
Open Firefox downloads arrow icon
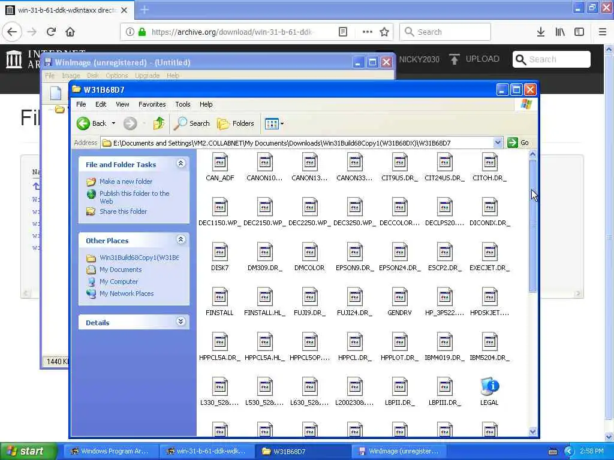[x=541, y=32]
